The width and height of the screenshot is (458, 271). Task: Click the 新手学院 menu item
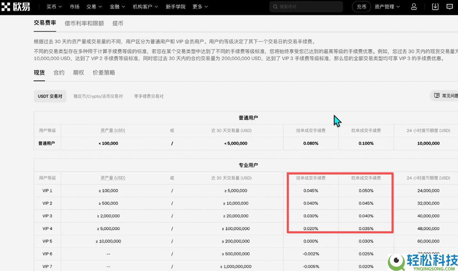click(176, 6)
